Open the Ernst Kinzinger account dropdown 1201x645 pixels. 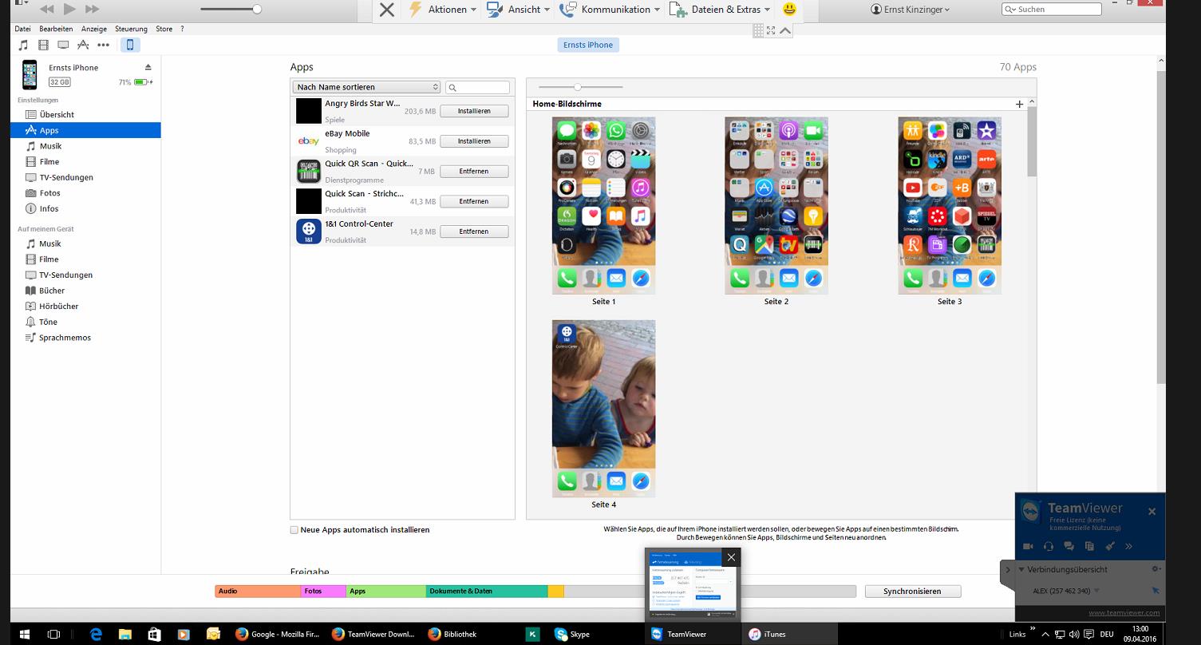911,10
